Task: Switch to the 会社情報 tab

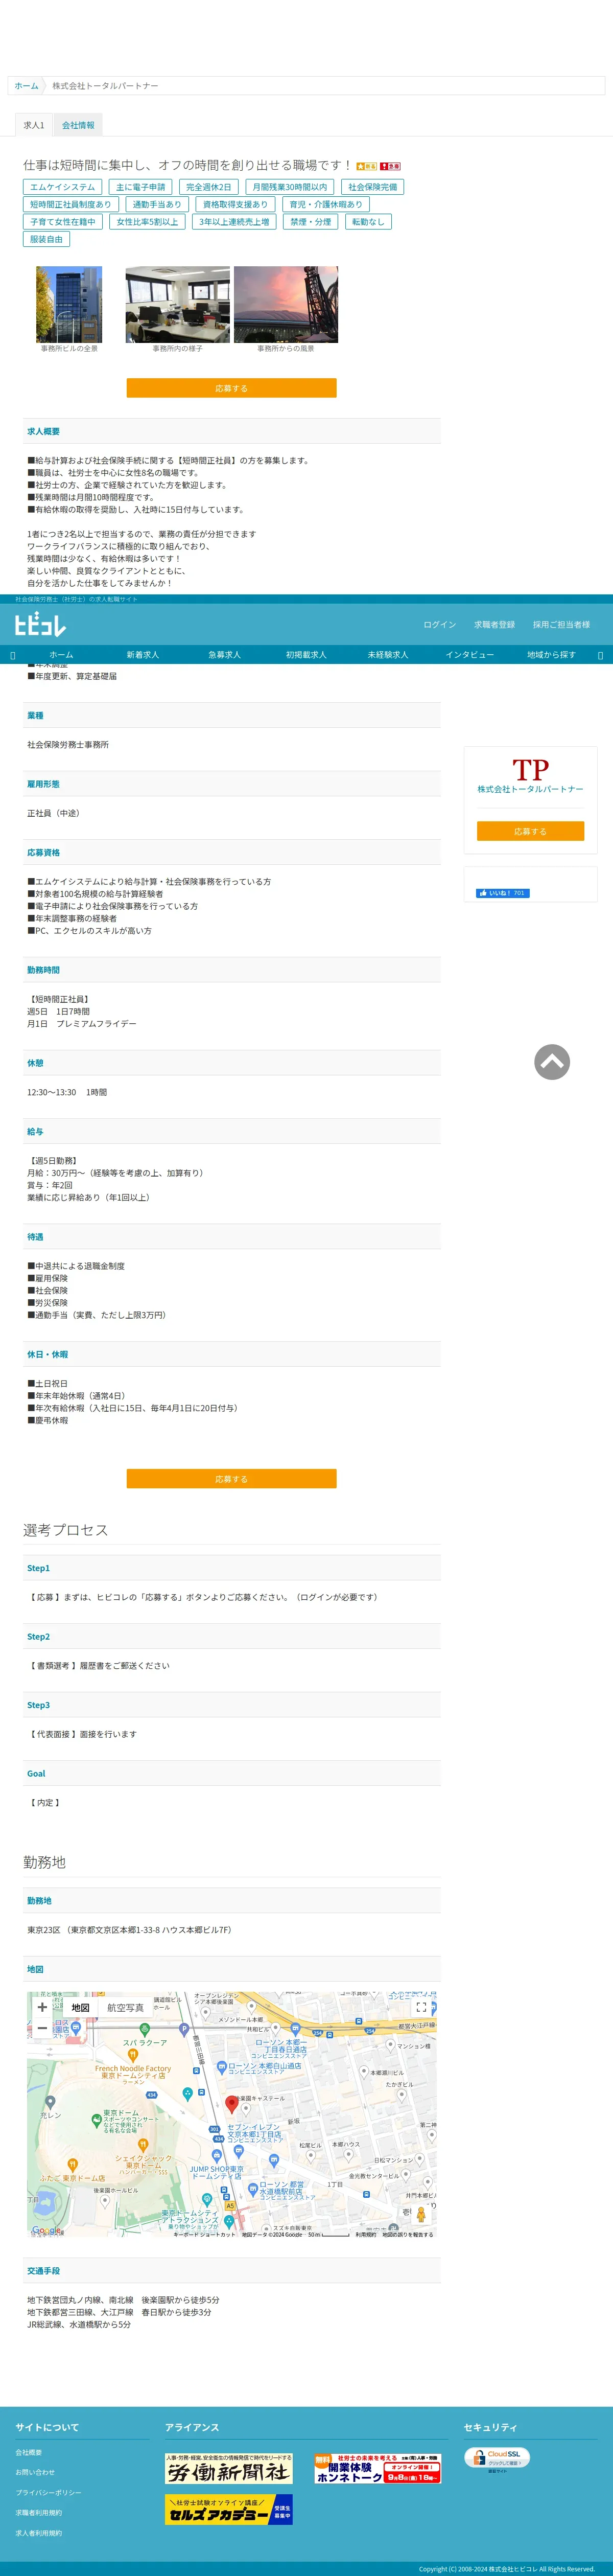Action: pyautogui.click(x=78, y=125)
